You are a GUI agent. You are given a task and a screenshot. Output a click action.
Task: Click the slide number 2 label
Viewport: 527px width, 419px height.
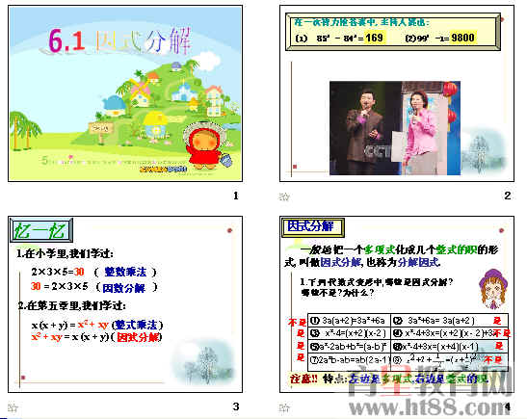(508, 196)
